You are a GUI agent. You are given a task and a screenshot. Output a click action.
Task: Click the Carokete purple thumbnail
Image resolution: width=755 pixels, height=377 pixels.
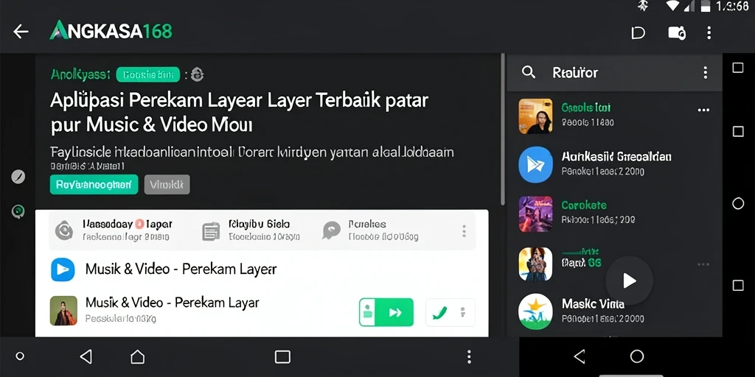535,214
